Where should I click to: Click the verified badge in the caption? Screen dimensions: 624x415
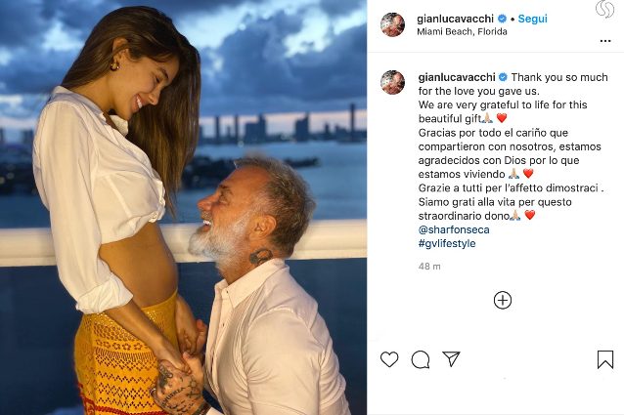pos(503,77)
